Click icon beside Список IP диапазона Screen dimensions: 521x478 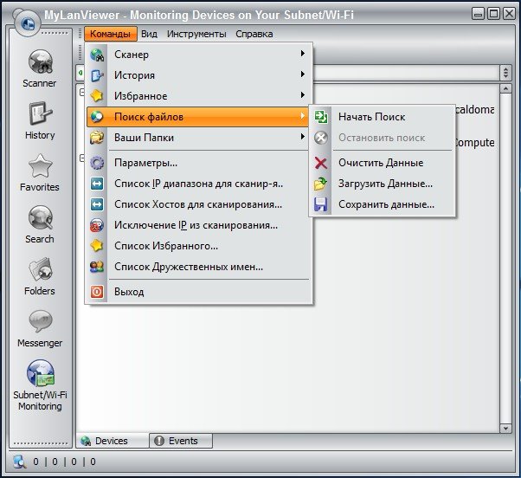pyautogui.click(x=97, y=184)
